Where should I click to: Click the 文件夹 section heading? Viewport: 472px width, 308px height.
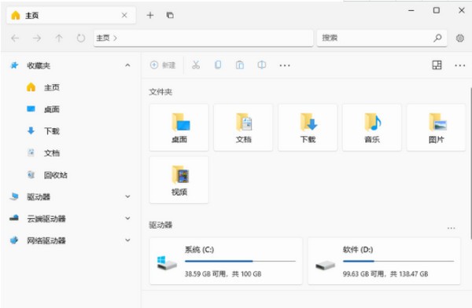click(160, 92)
